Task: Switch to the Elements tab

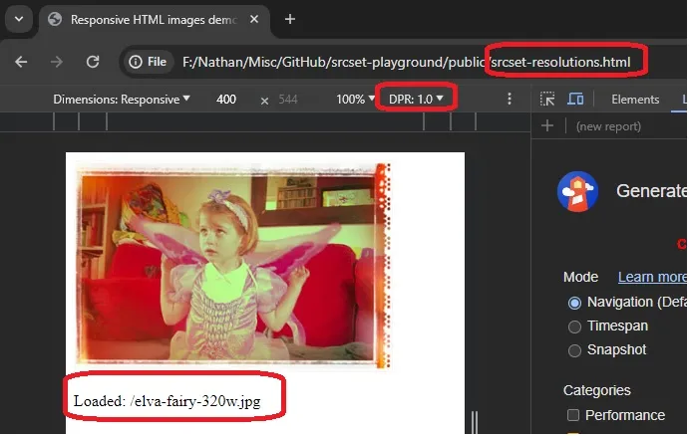Action: (x=635, y=100)
